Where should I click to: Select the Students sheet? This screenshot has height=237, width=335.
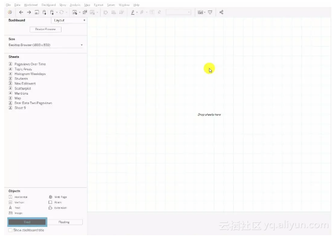[x=18, y=79]
